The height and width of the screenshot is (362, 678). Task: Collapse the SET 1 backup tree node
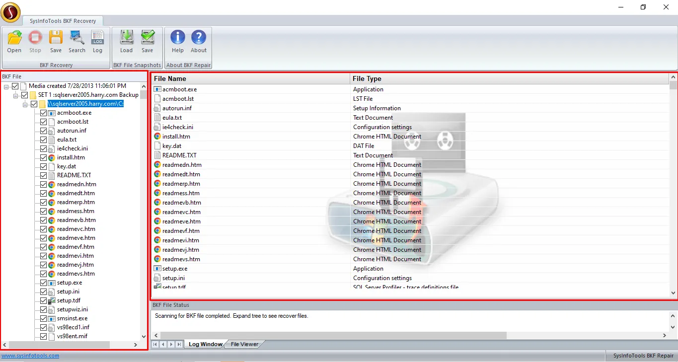tap(16, 95)
